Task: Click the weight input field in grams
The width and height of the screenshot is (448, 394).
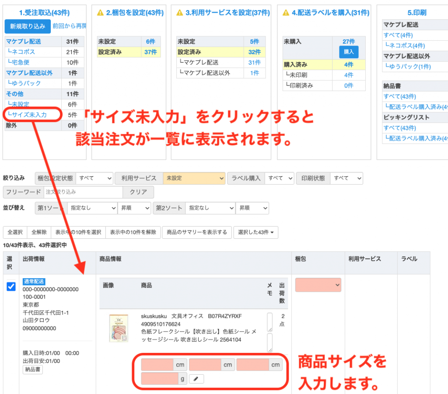Action: pos(160,379)
